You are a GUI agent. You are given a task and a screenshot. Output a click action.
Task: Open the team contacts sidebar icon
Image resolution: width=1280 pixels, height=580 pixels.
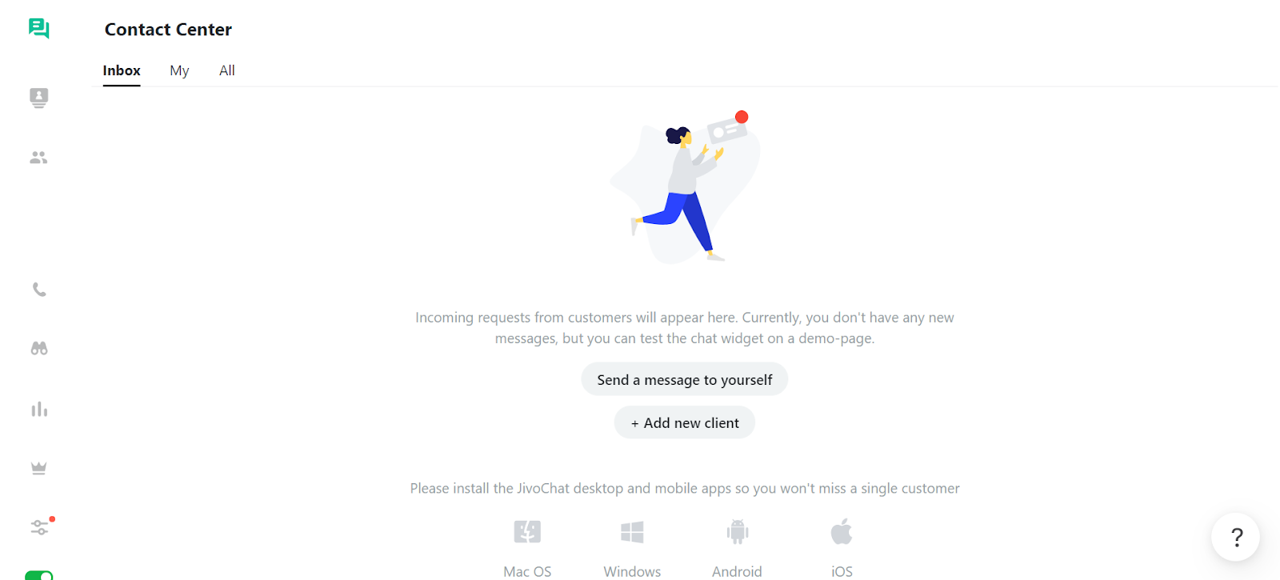point(38,158)
